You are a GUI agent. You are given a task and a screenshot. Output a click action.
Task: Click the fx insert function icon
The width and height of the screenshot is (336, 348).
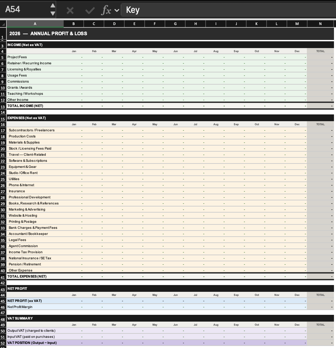[x=106, y=10]
